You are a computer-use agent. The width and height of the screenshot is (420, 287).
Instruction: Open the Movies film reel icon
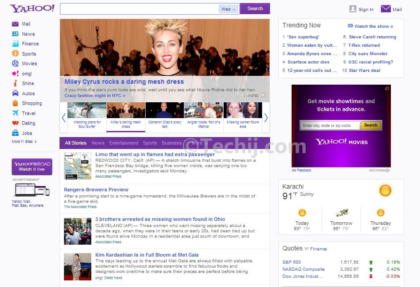tap(15, 63)
